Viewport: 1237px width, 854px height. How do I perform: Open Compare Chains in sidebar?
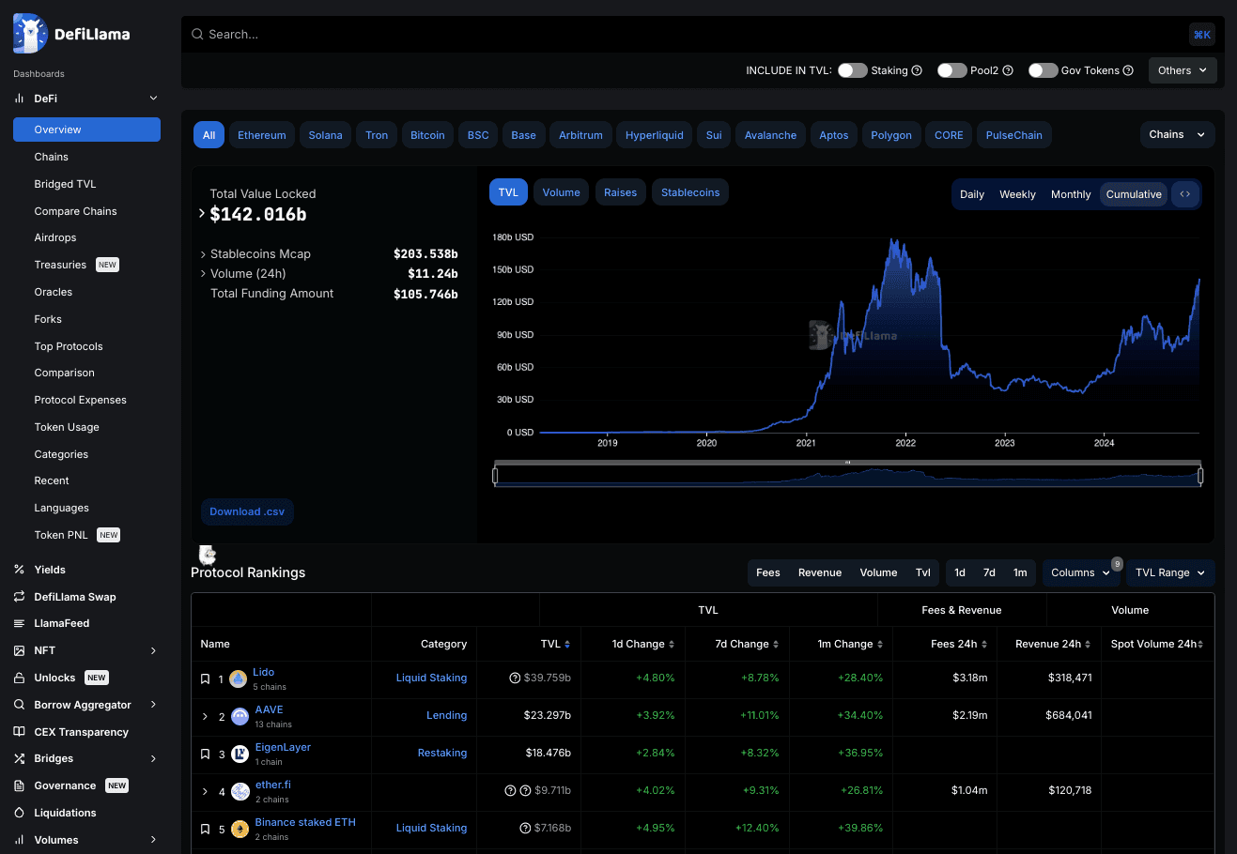(75, 211)
